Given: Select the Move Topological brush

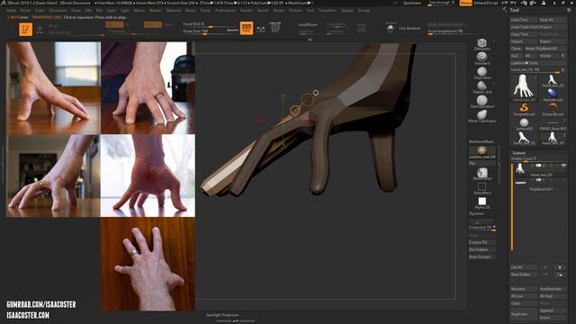Looking at the screenshot, I should (x=481, y=116).
